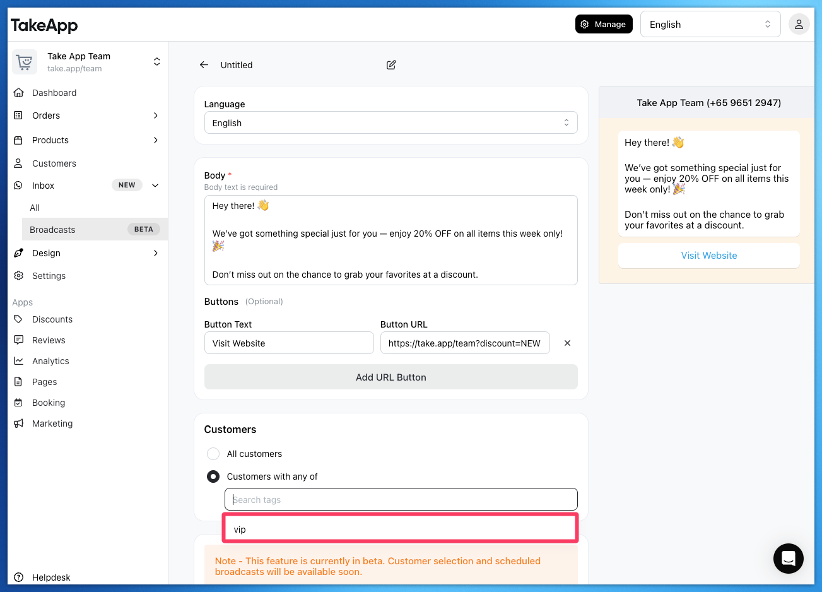Viewport: 822px width, 592px height.
Task: Open the Discounts app
Action: pyautogui.click(x=52, y=319)
